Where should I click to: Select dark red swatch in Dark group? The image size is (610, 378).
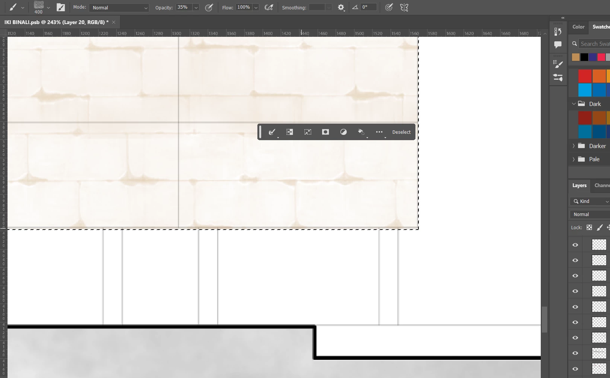(x=585, y=118)
